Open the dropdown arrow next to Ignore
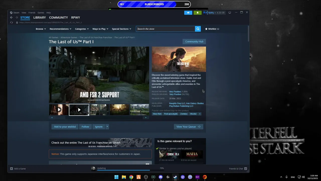 pyautogui.click(x=107, y=127)
